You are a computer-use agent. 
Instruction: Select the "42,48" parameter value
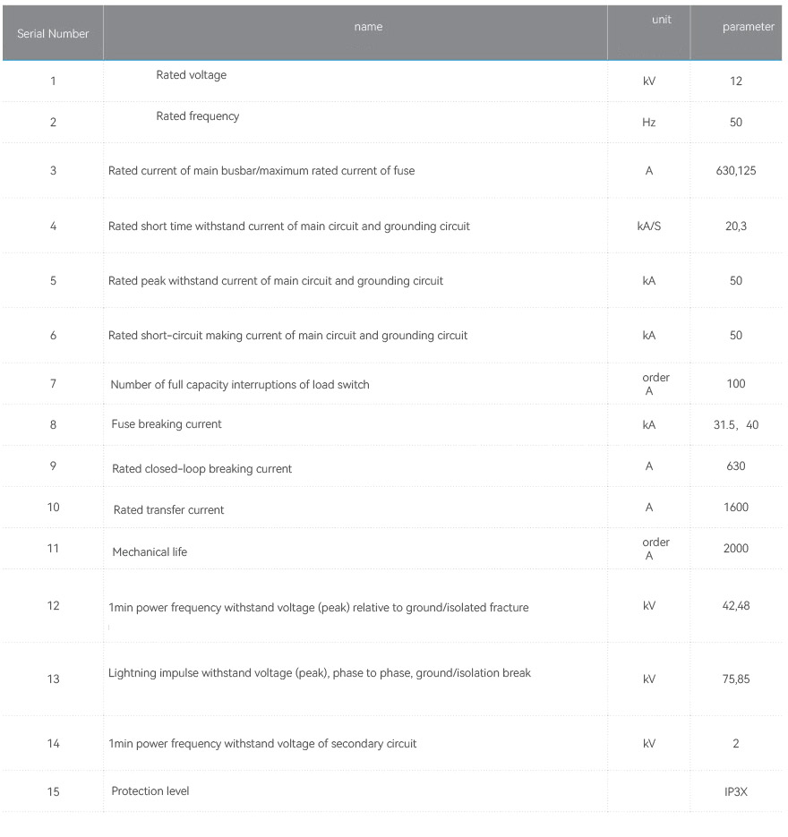(x=736, y=606)
